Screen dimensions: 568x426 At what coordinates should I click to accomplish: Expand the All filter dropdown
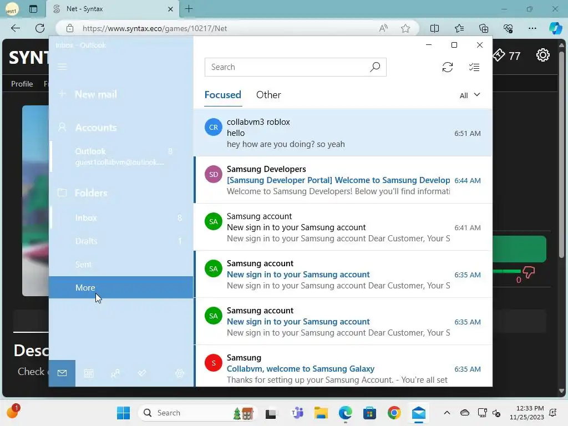[470, 95]
